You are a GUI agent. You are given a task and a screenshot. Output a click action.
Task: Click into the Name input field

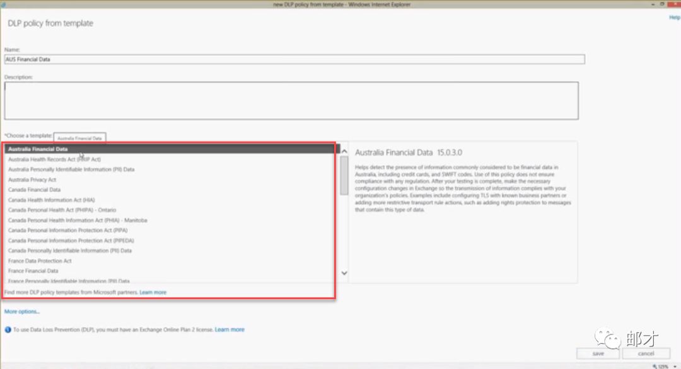(x=294, y=59)
